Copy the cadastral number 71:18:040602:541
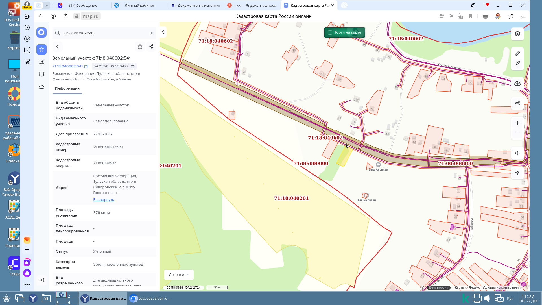Screen dimensions: 542x305 click(86, 66)
